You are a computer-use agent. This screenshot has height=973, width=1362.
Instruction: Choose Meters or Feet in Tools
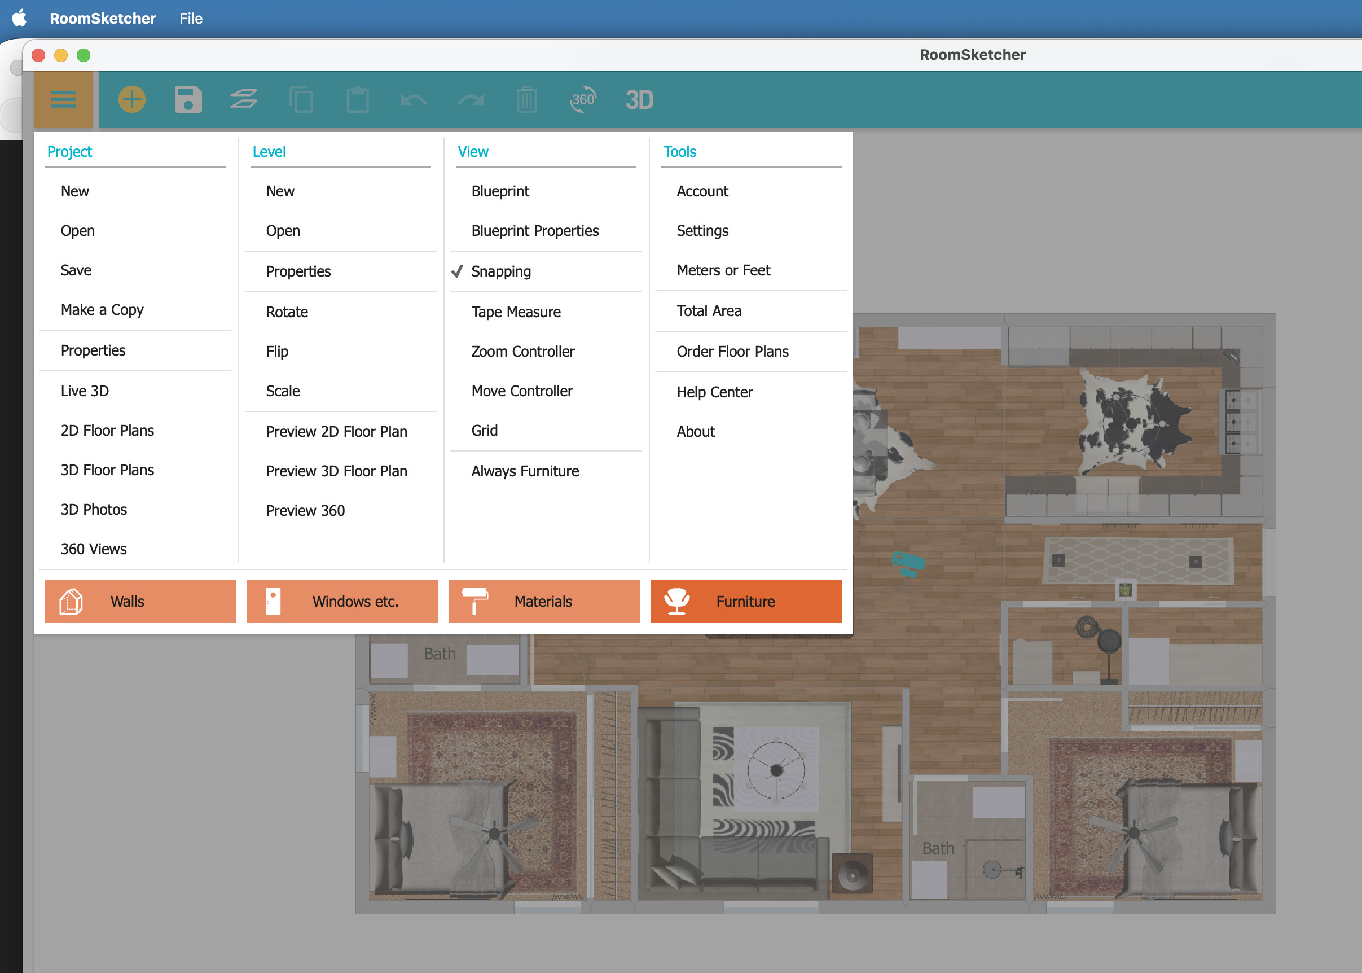click(x=723, y=270)
